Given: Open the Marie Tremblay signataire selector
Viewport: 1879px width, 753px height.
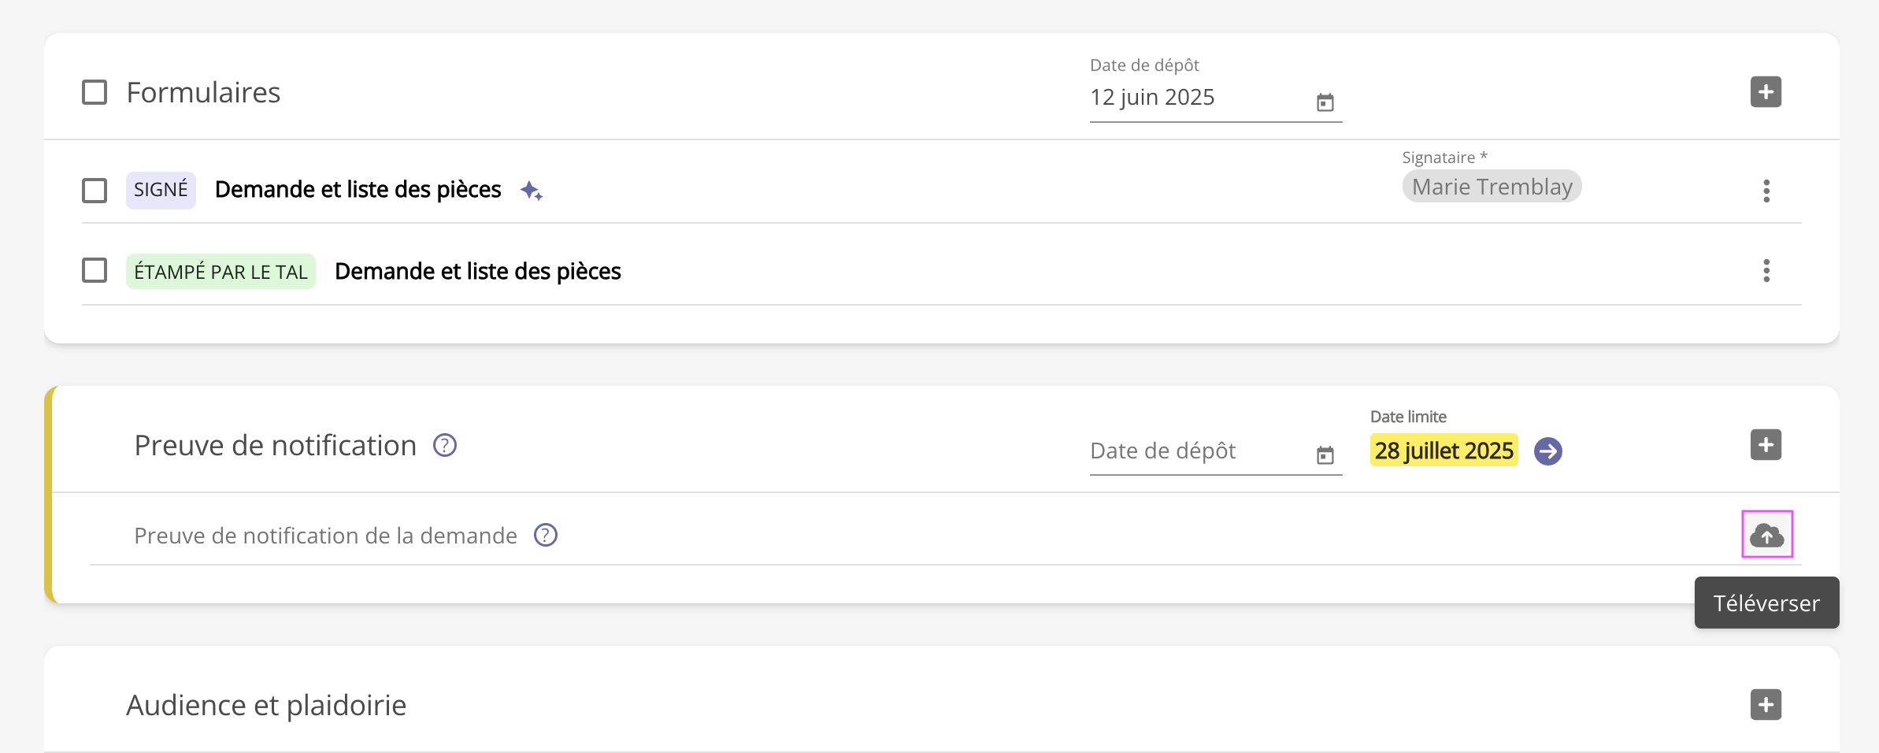Looking at the screenshot, I should point(1492,187).
